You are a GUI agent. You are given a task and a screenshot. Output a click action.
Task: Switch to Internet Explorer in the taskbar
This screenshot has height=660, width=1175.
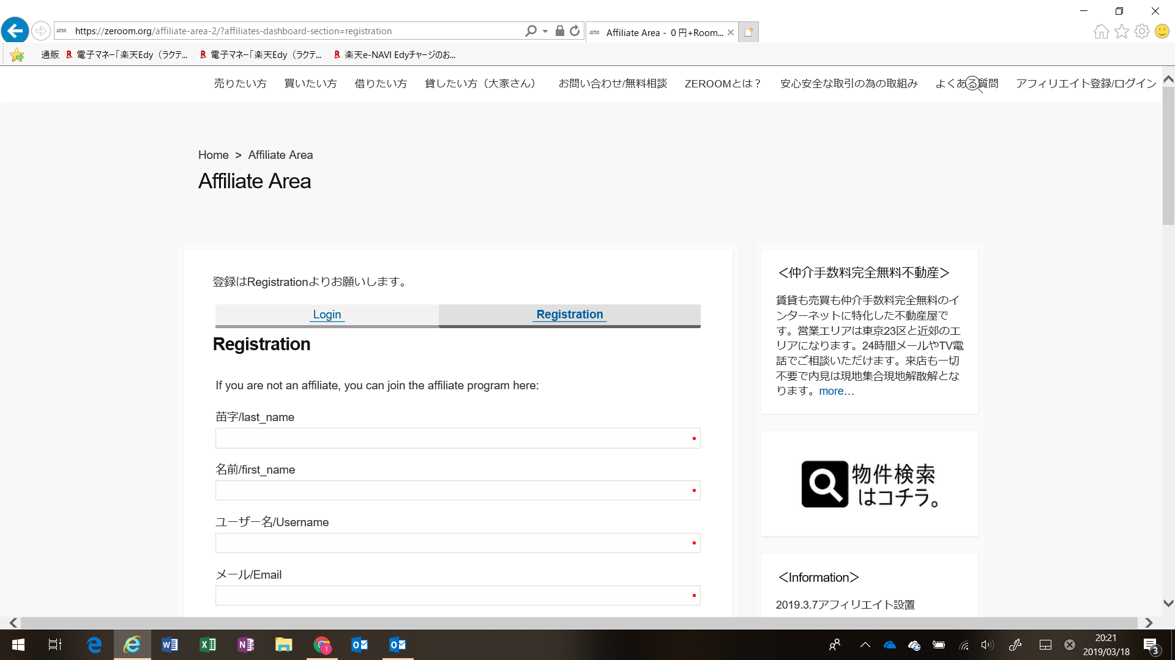[x=132, y=645]
